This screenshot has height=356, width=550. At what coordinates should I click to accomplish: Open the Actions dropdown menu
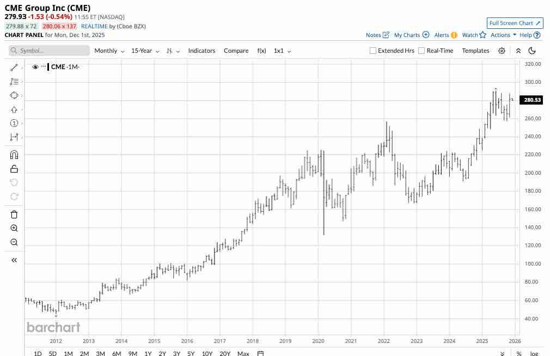tap(503, 35)
